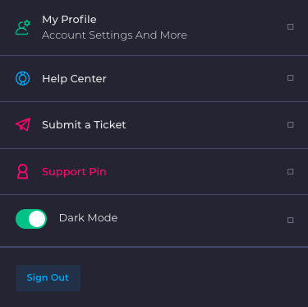Screen dimensions: 308x307
Task: Click Account Settings And More subtitle
Action: pos(114,35)
